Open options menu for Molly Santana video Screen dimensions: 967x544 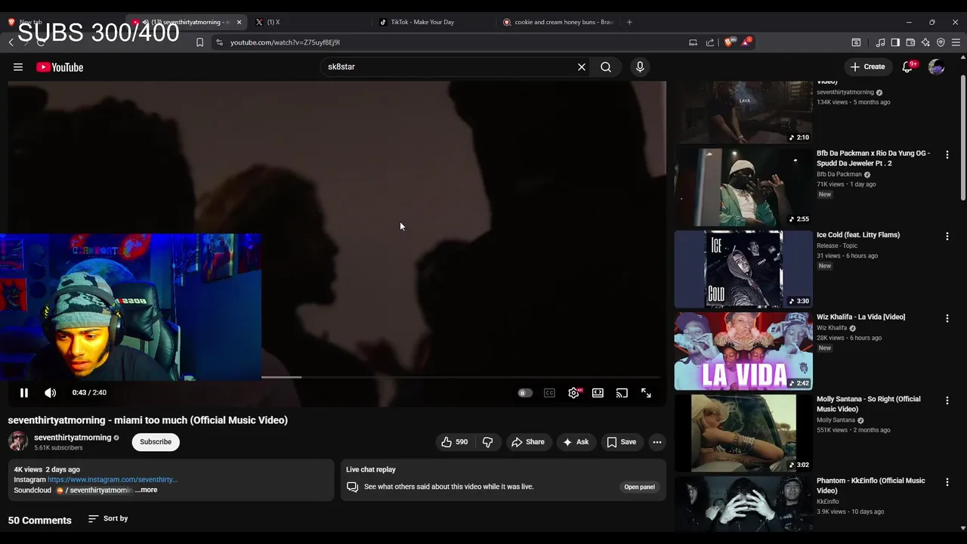click(947, 400)
